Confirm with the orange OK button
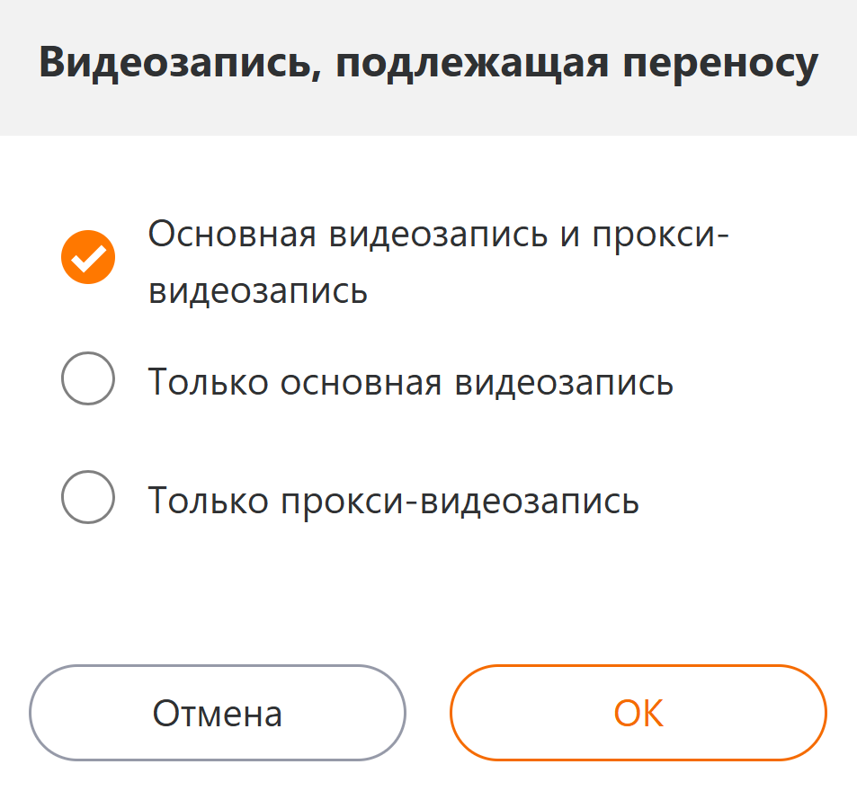 coord(638,713)
